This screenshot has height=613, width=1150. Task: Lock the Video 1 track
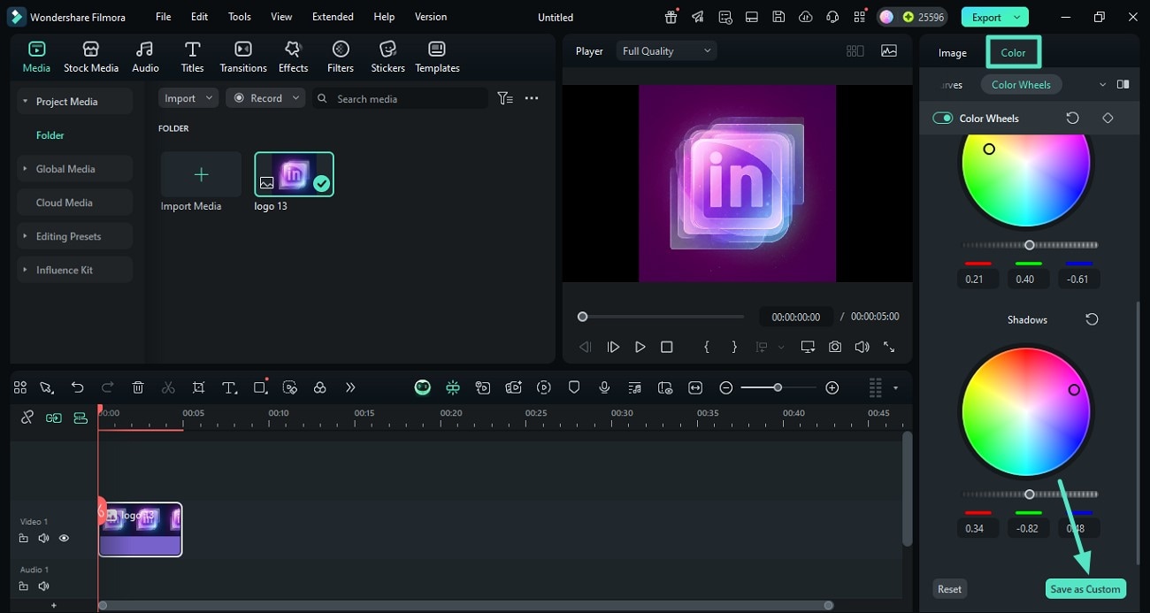click(x=24, y=538)
